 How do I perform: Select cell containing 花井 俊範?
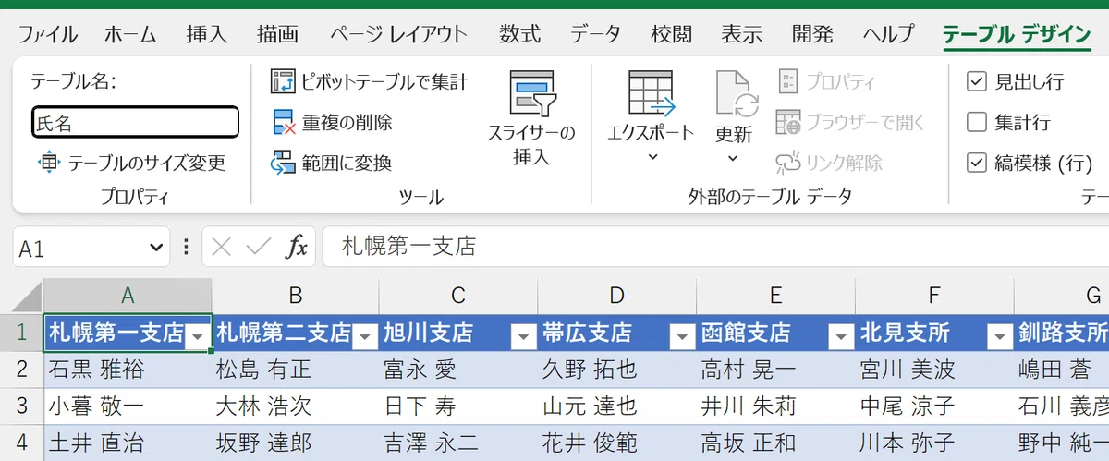tap(617, 443)
